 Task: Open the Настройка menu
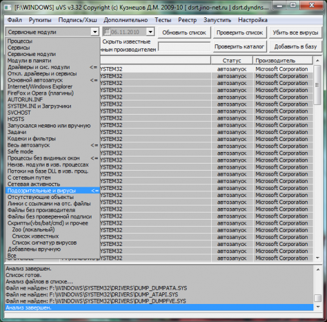click(x=252, y=20)
